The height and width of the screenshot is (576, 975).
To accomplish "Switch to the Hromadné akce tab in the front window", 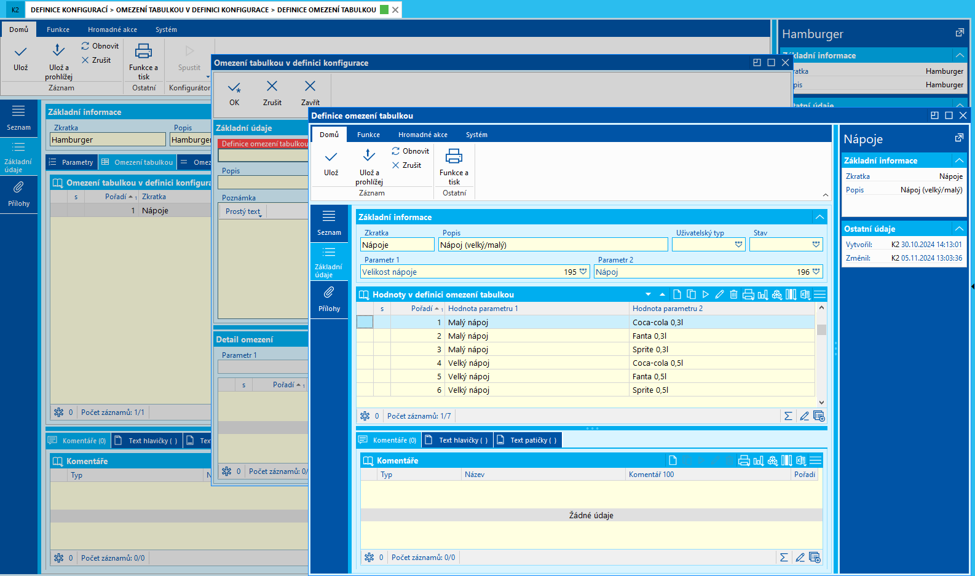I will (422, 135).
